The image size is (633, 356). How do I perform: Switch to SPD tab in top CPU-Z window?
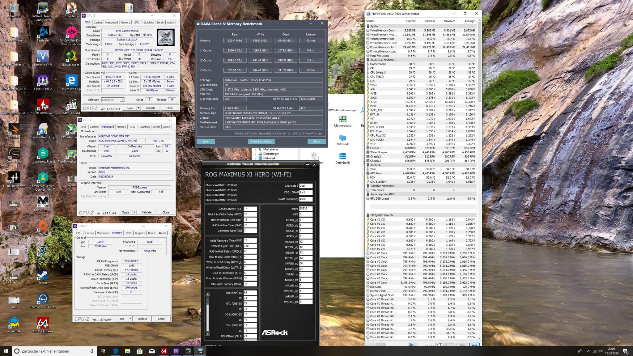137,23
